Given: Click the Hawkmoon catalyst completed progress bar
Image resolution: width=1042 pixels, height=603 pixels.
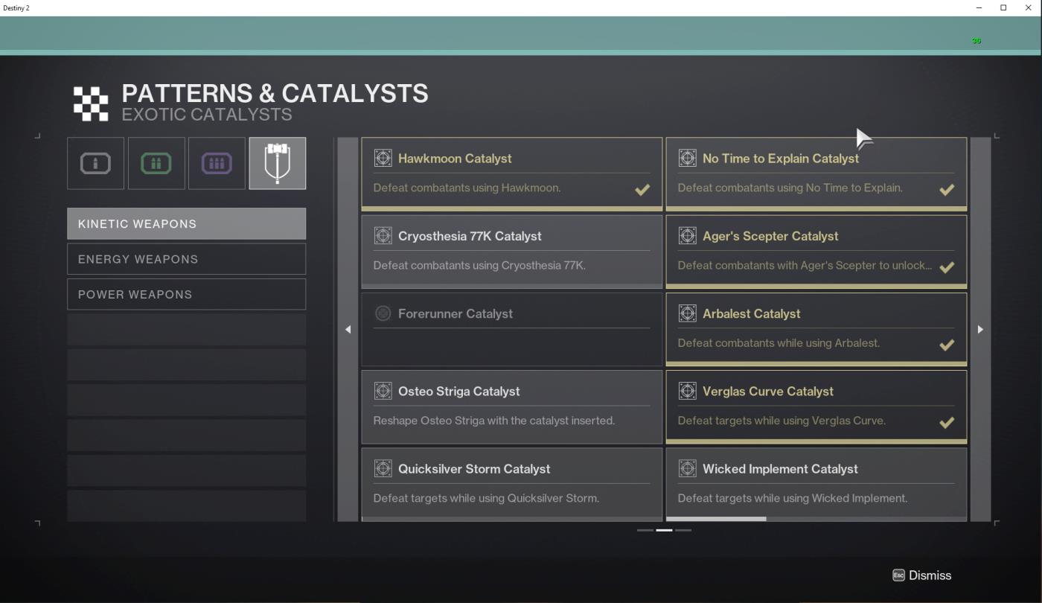Looking at the screenshot, I should tap(512, 208).
